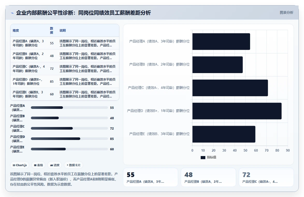Click the value 55 in the table

pyautogui.click(x=52, y=43)
